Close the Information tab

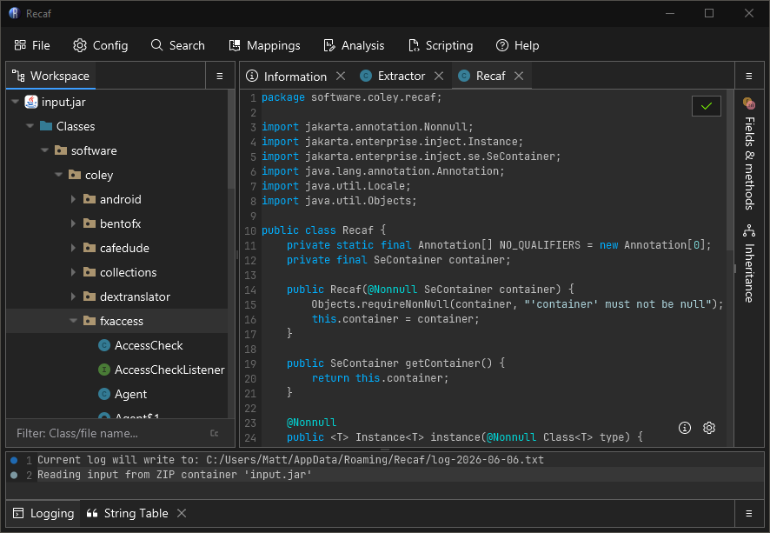pos(341,77)
